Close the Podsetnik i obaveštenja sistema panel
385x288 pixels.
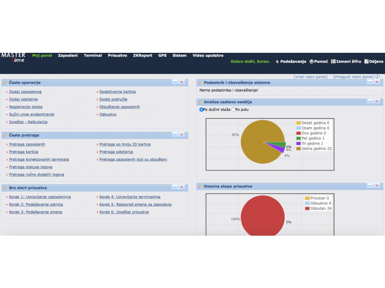(x=377, y=82)
